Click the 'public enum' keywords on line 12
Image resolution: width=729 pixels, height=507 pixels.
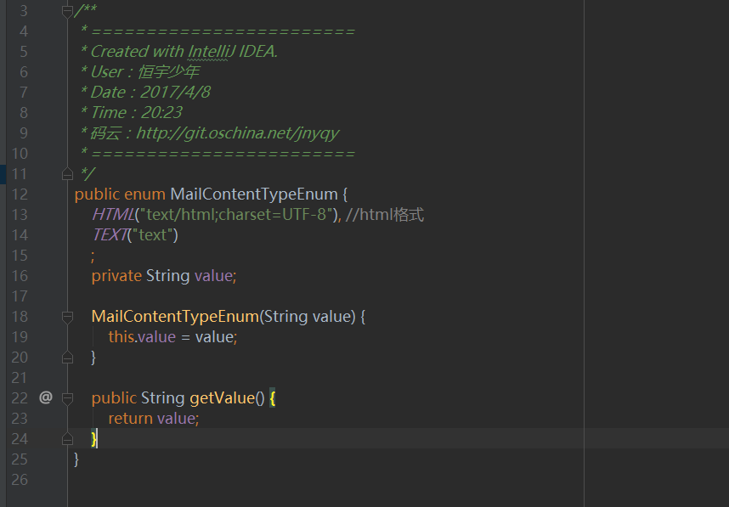120,194
